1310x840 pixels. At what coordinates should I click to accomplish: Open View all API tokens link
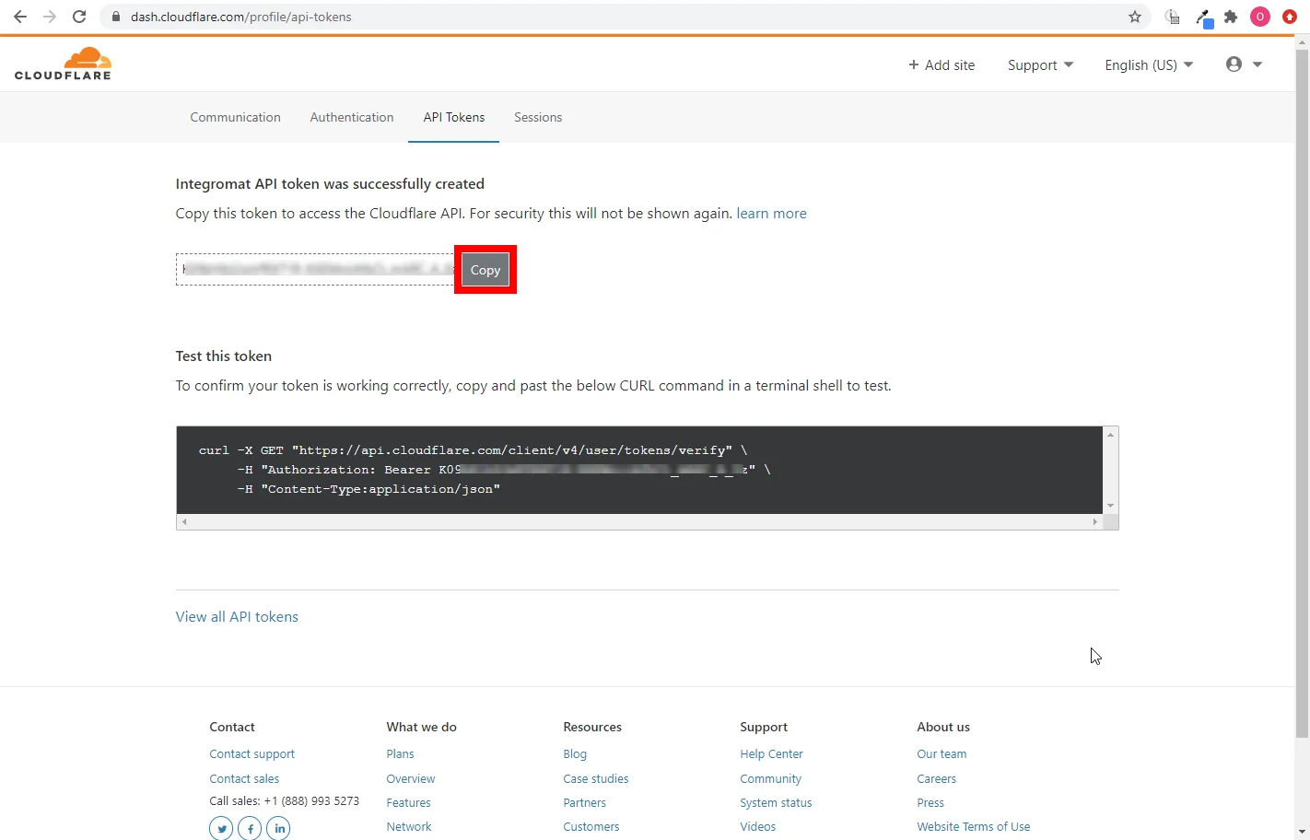237,617
